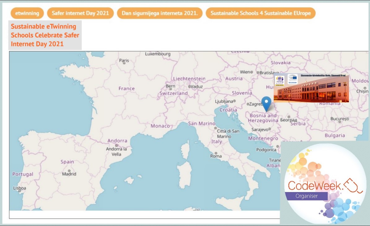Click the Portugal country label
370x226 pixels.
tap(23, 174)
